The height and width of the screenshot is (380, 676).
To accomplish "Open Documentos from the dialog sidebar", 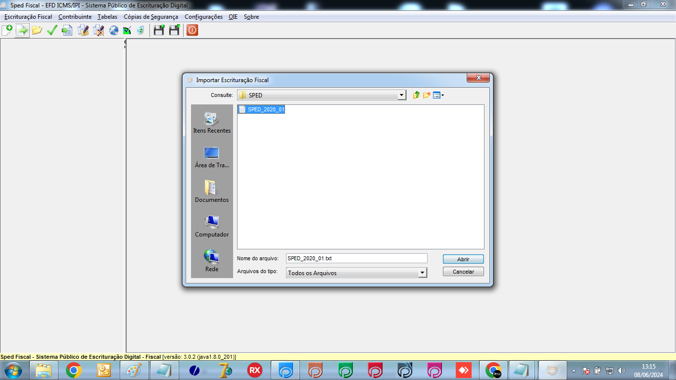I will tap(212, 192).
